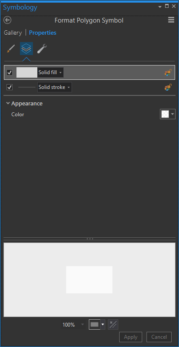179x347 pixels.
Task: Select the Structure wrench icon
Action: [42, 49]
